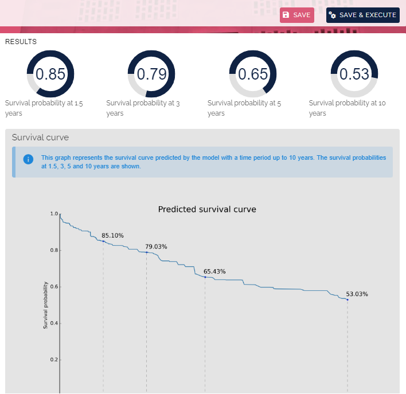Click the blue info banner text
Viewport: 406px width, 394px height.
(214, 162)
